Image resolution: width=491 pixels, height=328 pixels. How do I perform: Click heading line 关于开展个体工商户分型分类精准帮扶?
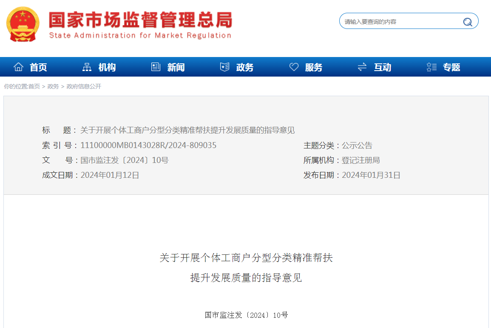point(246,258)
